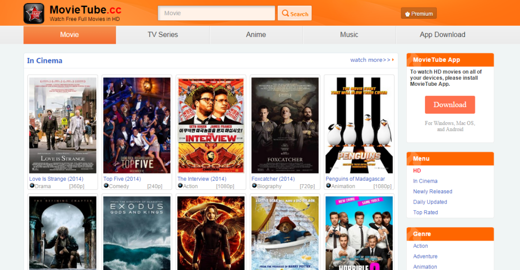Image resolution: width=520 pixels, height=270 pixels.
Task: Click the [1080p] tag under The Interview
Action: pos(225,186)
